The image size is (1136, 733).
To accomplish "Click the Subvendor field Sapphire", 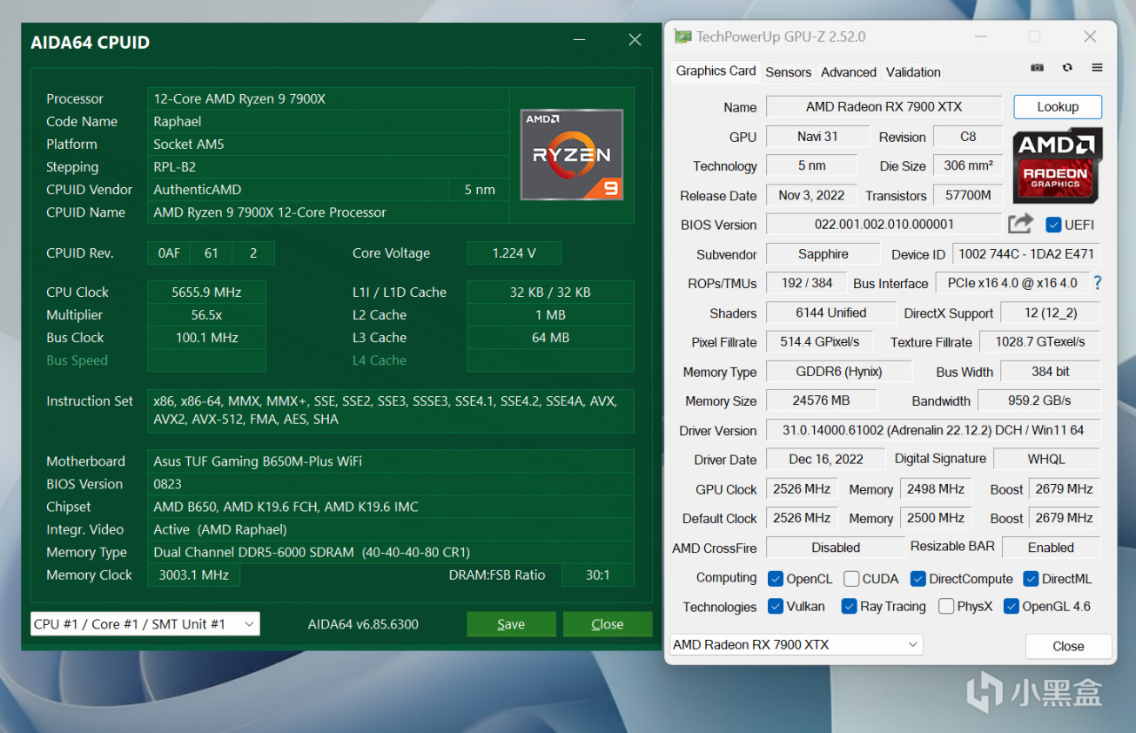I will coord(823,254).
